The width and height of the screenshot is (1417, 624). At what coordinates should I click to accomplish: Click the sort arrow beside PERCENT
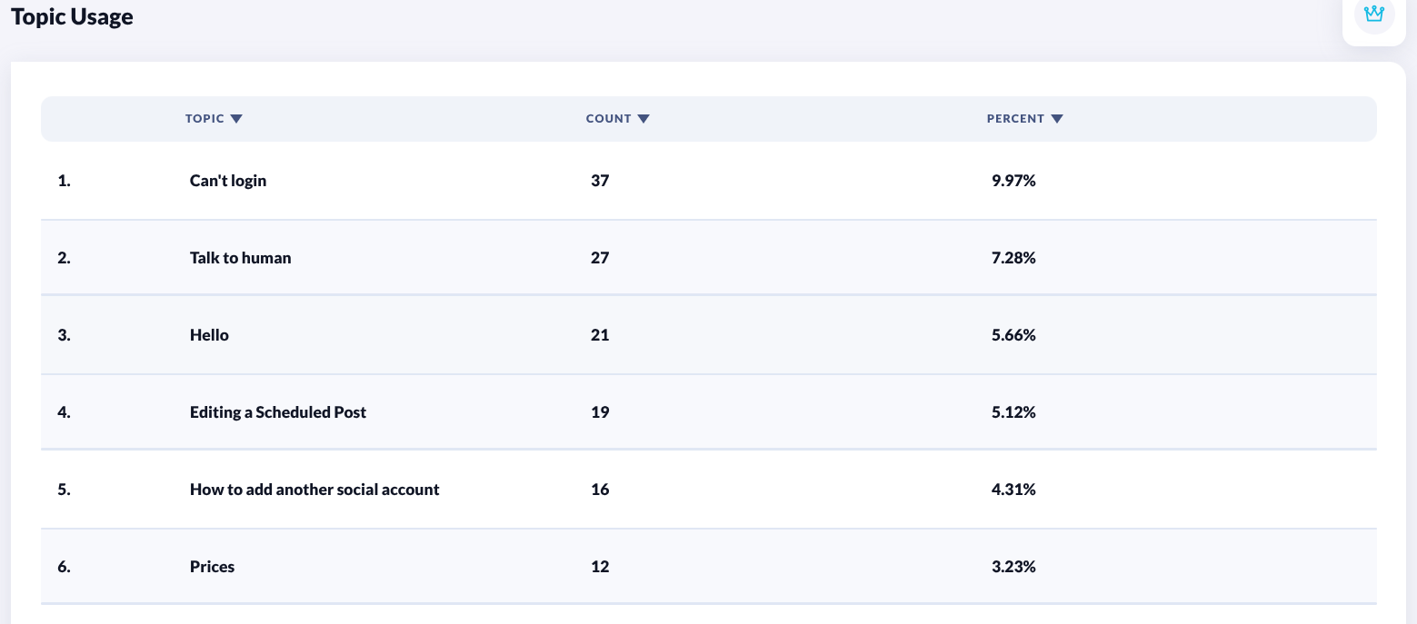(1057, 119)
